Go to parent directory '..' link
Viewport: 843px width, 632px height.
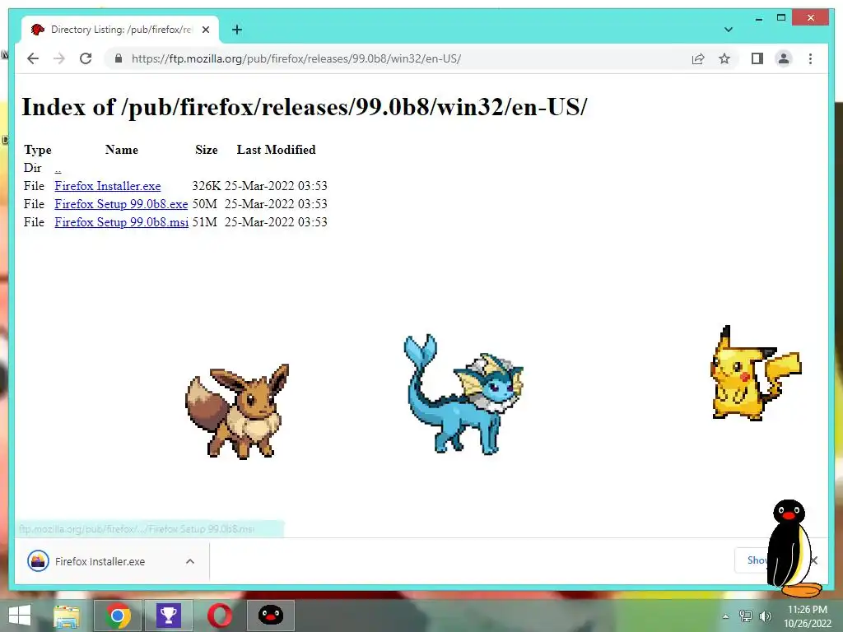[58, 168]
